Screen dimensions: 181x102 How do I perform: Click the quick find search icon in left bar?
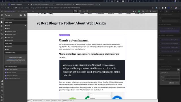[2, 94]
